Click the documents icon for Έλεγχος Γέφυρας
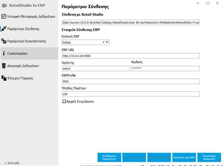Viewport: 223px width, 166px height. (x=4, y=78)
